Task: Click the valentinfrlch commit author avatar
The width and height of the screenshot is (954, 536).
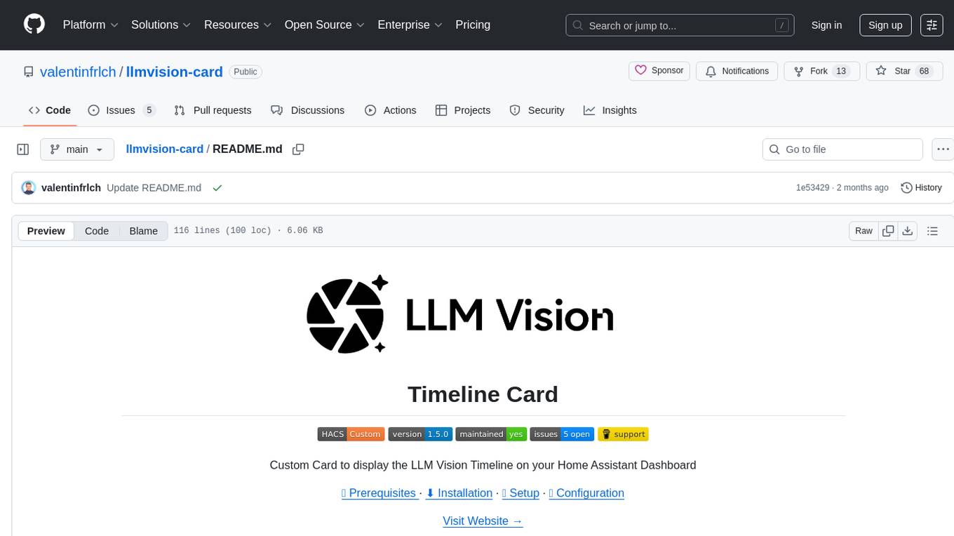Action: [x=29, y=187]
